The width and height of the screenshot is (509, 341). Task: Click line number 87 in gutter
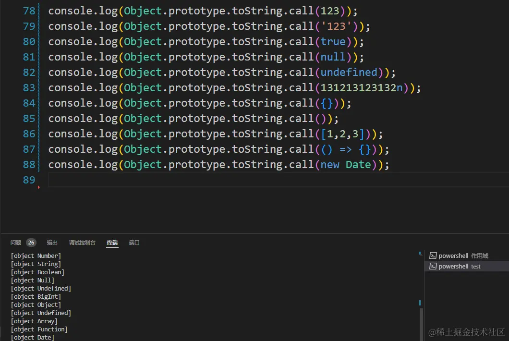[x=29, y=149]
